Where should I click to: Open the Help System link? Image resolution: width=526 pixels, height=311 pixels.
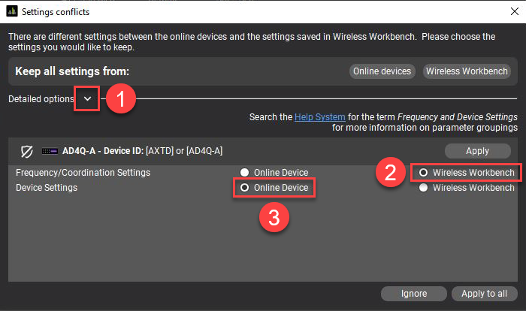pos(320,117)
